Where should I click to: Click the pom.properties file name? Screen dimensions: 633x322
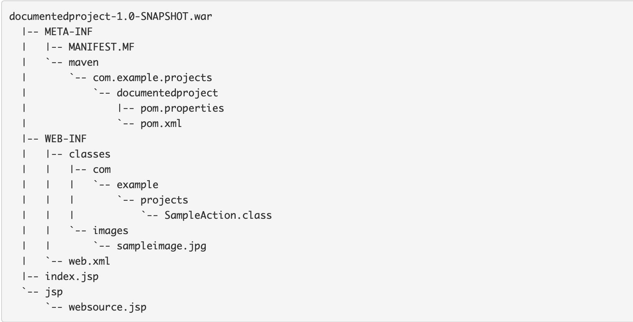point(182,109)
